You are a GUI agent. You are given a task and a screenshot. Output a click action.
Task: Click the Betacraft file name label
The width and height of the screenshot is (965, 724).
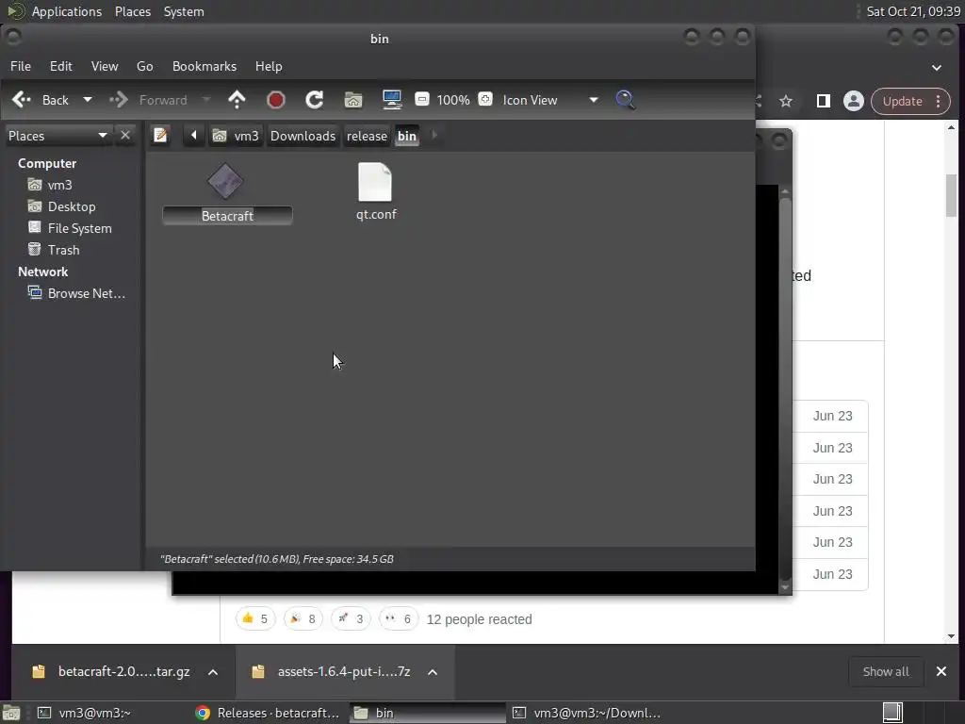(227, 216)
